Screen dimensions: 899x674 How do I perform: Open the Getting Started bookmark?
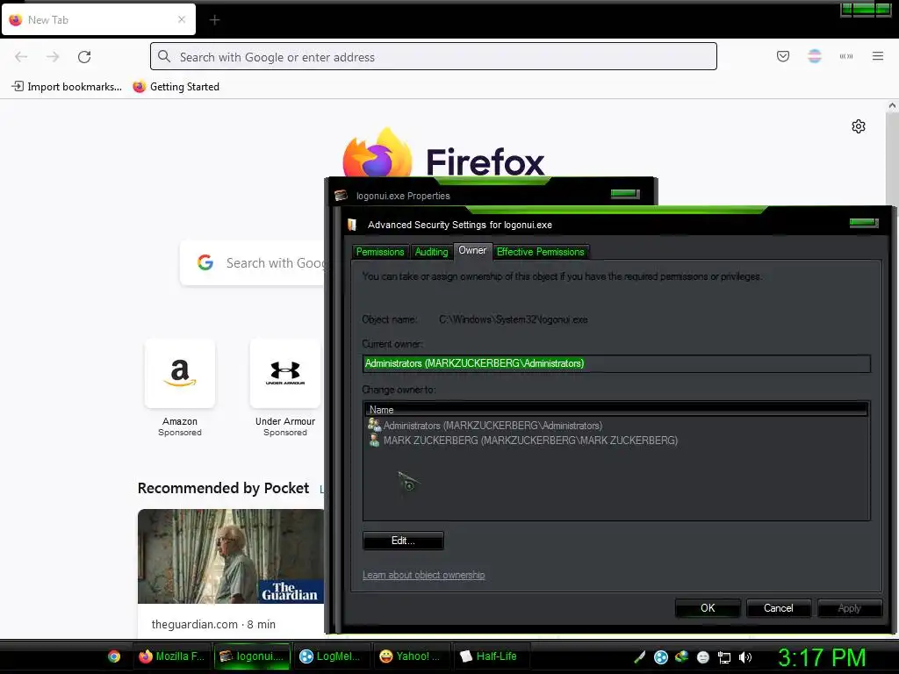(x=176, y=87)
